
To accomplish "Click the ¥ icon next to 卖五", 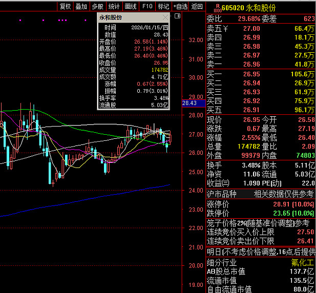I will click(225, 28).
